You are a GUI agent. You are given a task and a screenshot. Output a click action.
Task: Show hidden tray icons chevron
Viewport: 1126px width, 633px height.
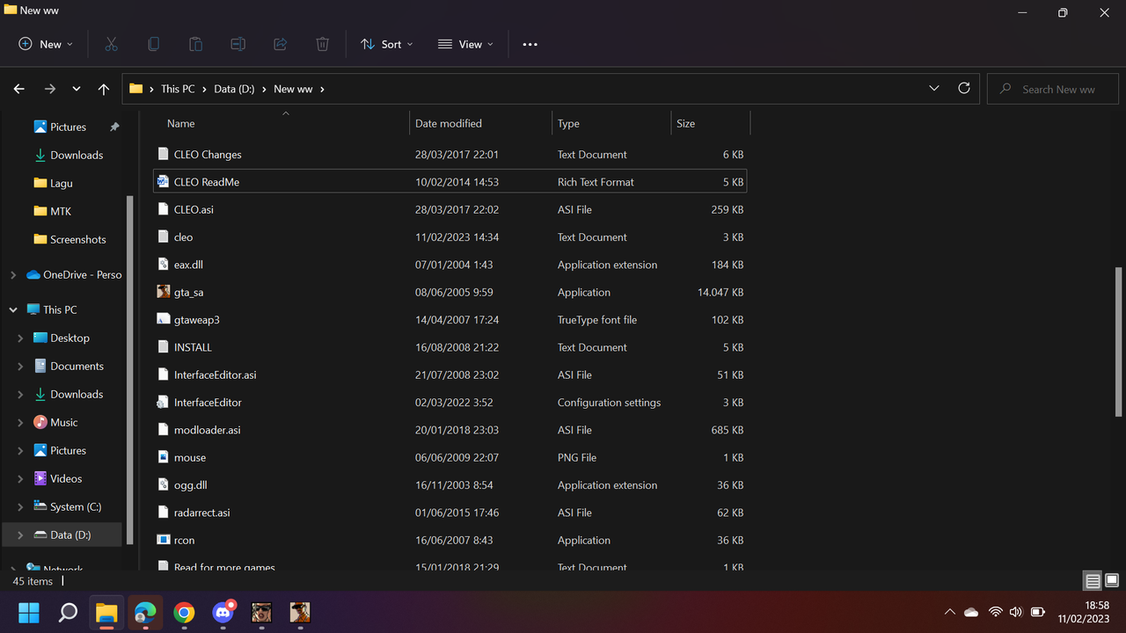(949, 612)
